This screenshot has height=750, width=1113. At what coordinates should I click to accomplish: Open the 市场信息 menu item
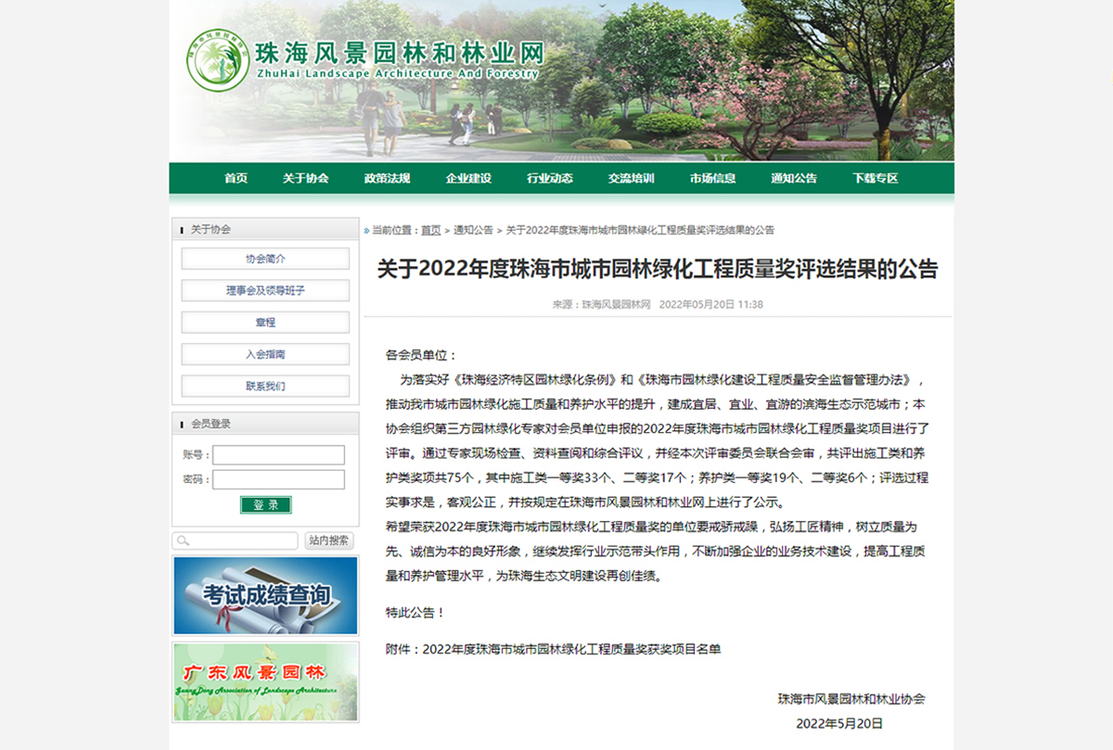pyautogui.click(x=712, y=178)
